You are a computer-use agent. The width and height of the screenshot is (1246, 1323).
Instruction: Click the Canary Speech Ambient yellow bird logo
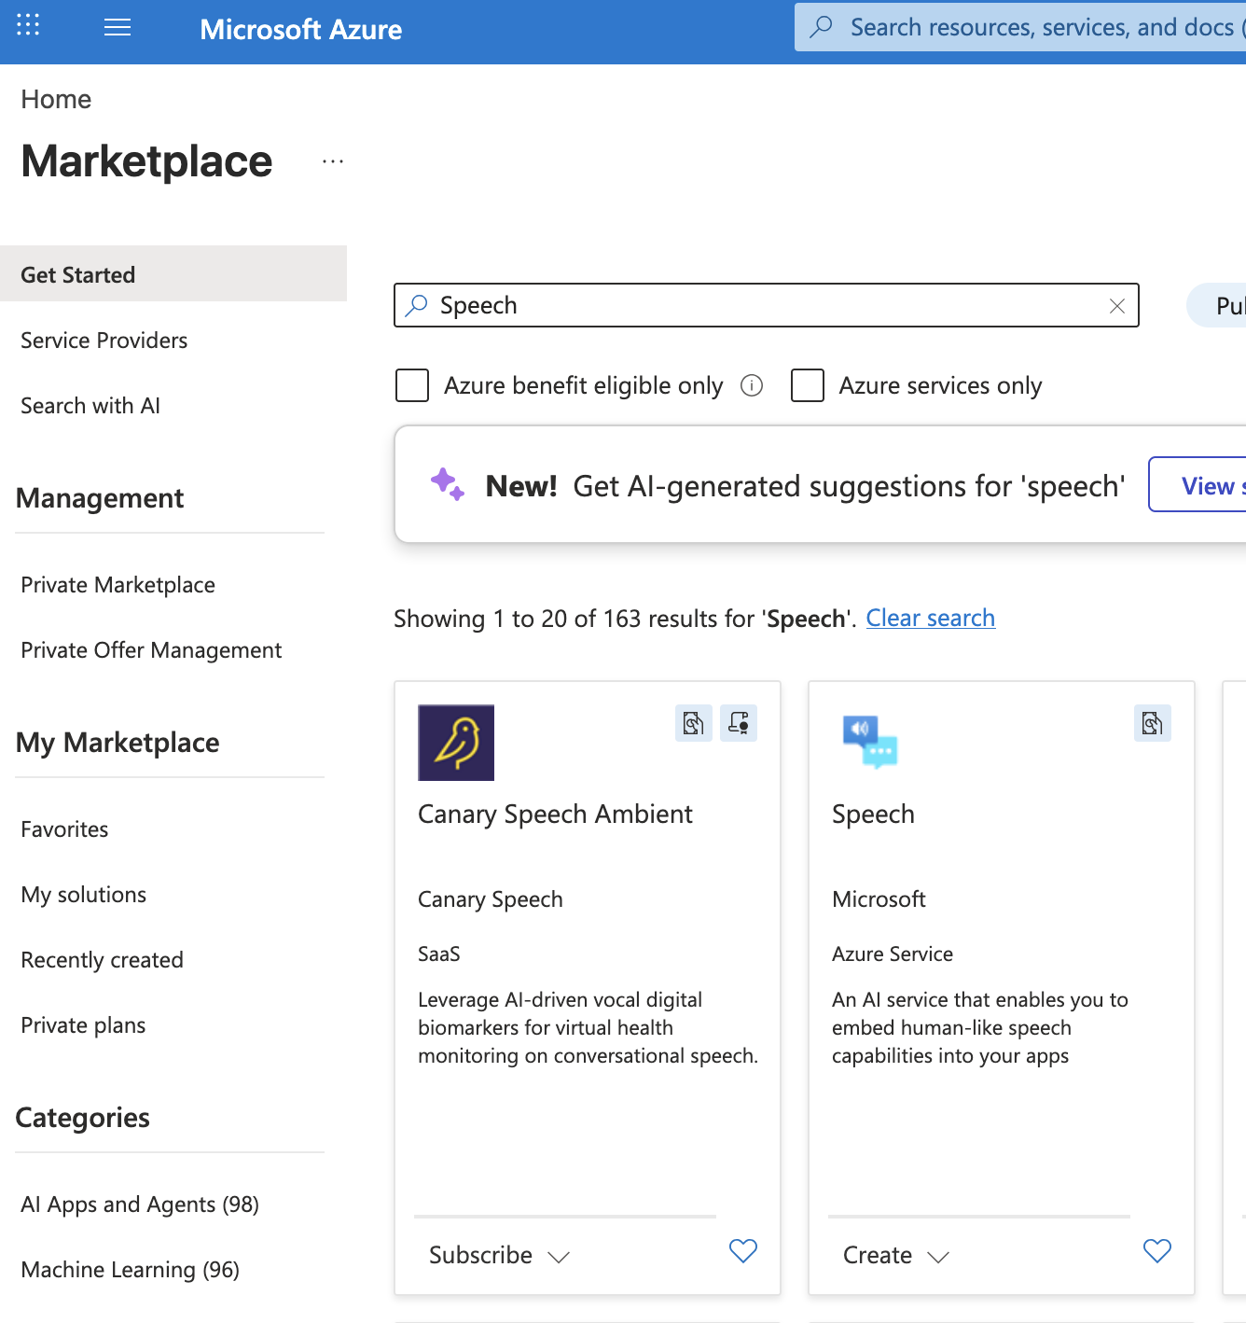(x=456, y=742)
